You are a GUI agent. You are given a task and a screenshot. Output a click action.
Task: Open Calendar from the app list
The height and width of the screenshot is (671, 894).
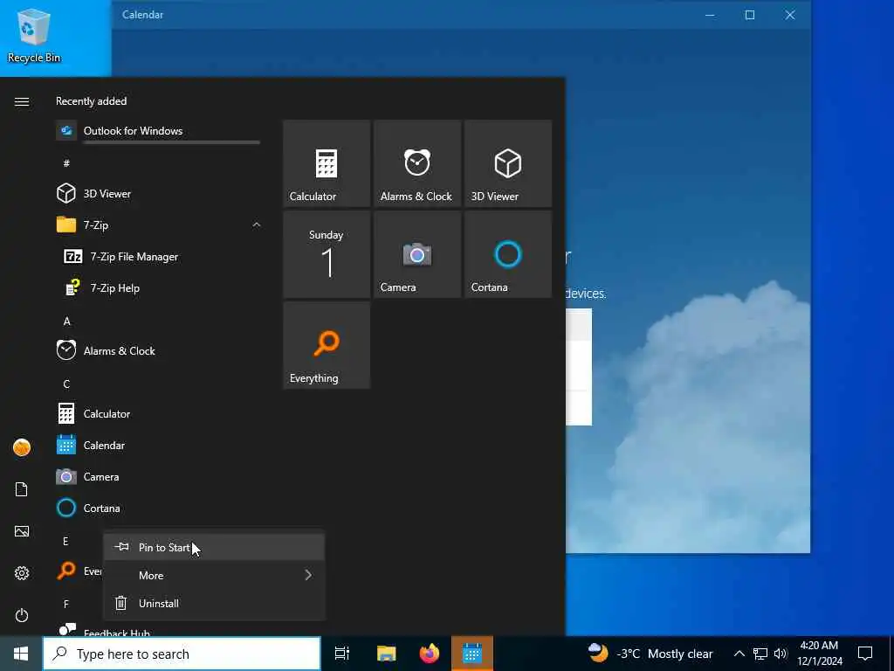(x=159, y=445)
